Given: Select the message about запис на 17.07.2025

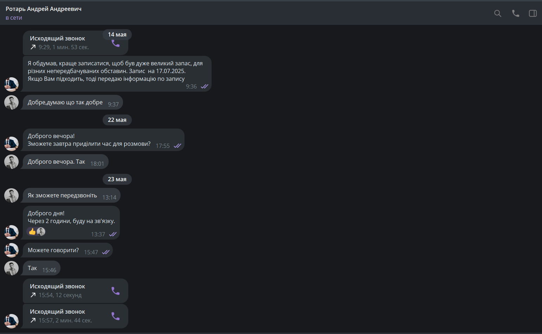Looking at the screenshot, I should coord(117,74).
